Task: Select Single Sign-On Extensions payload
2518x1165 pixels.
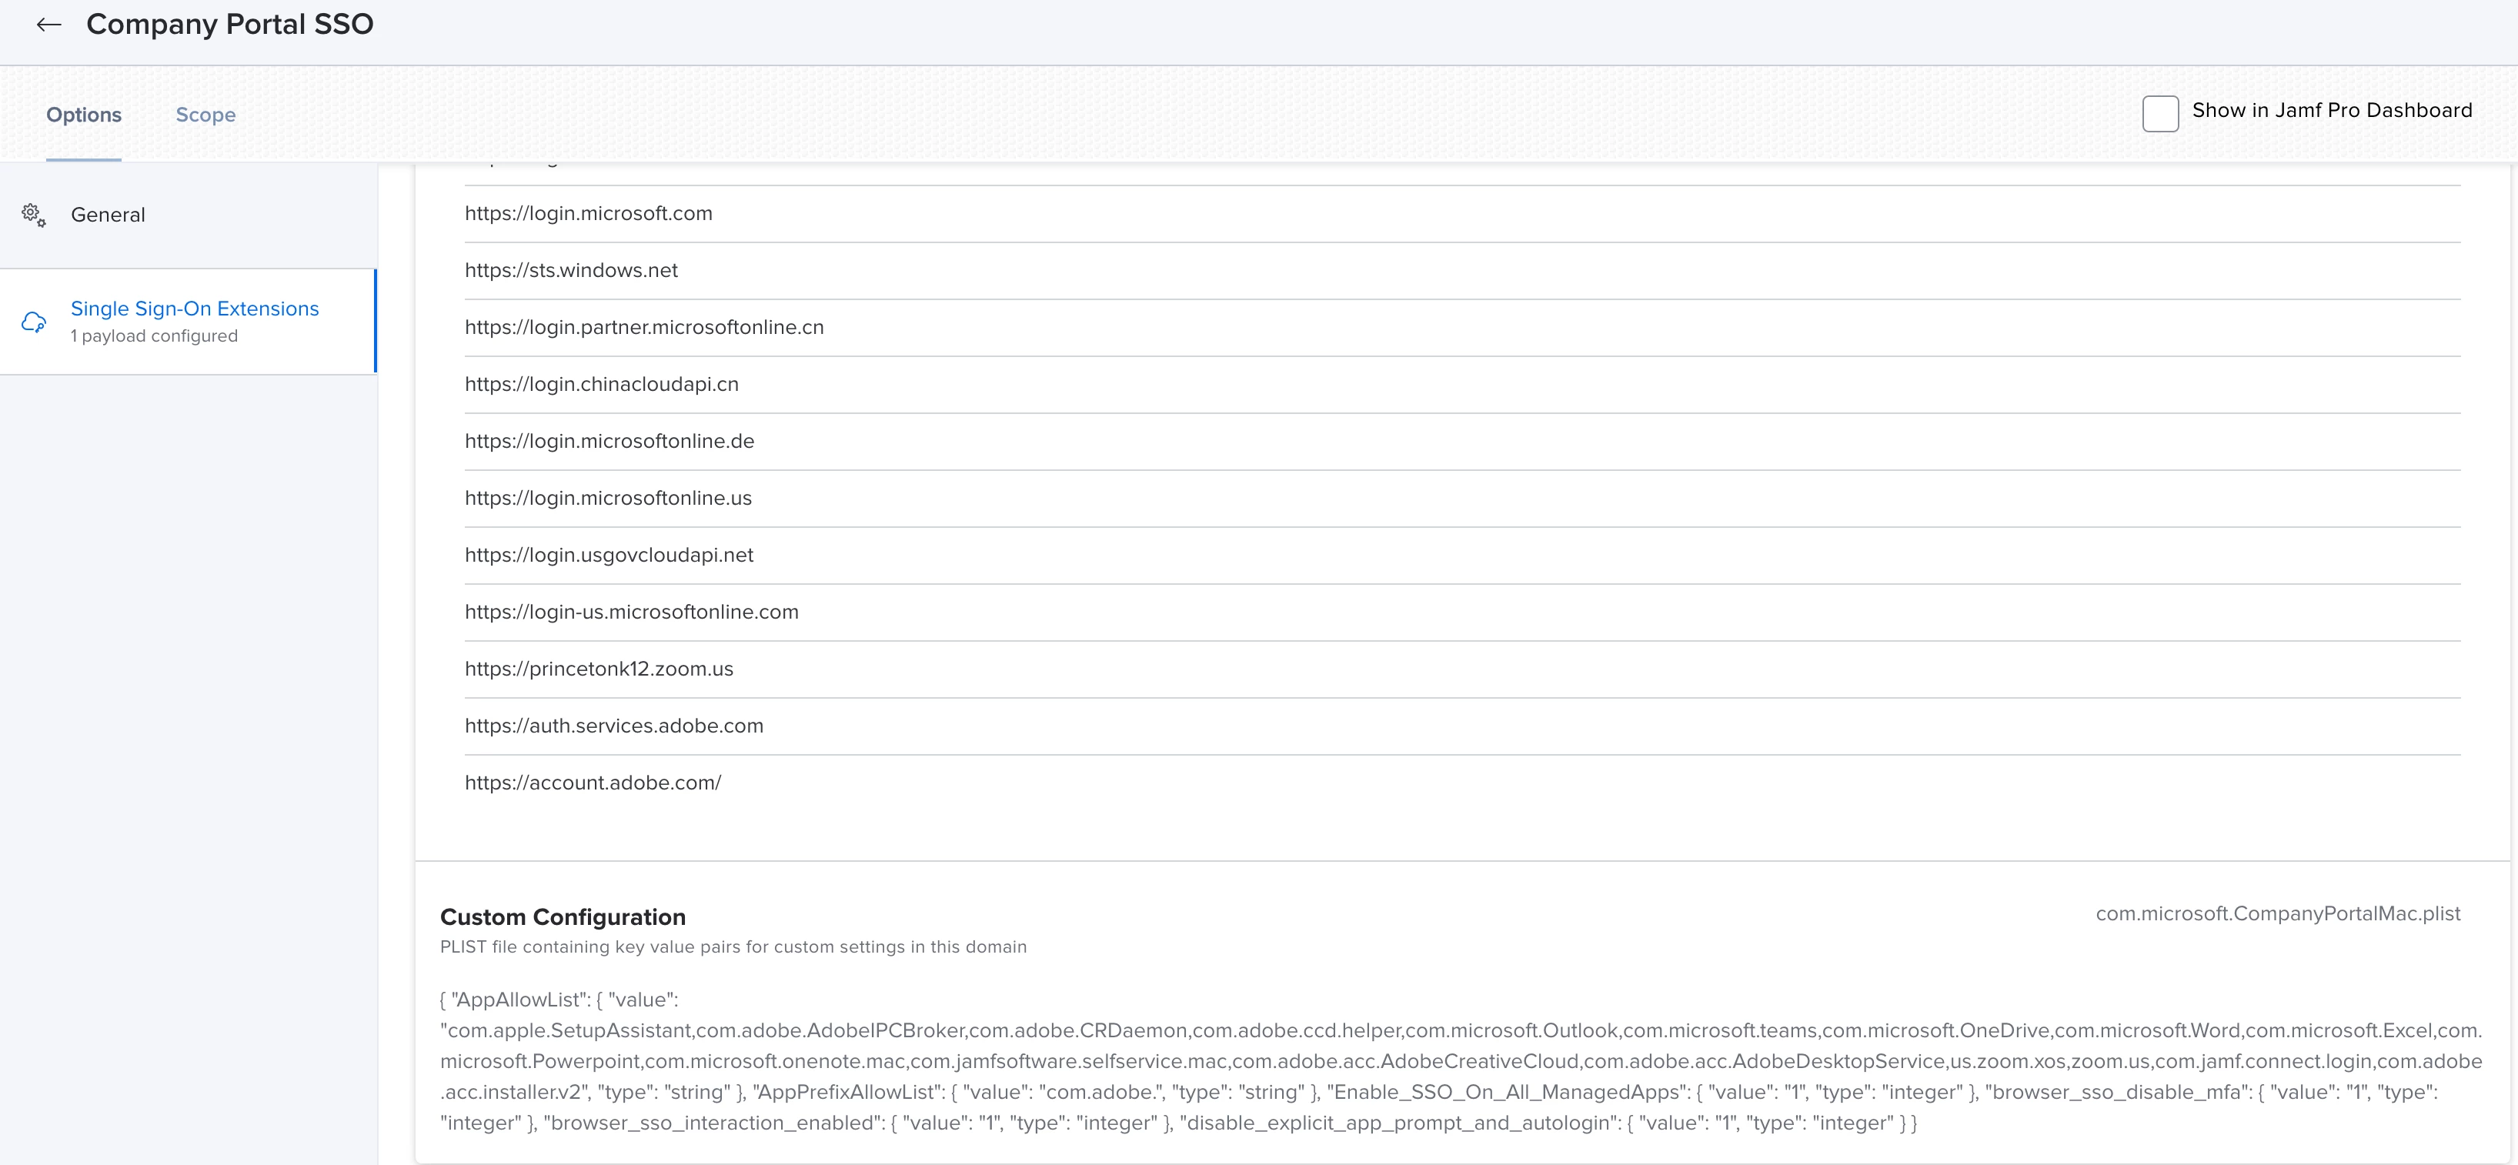Action: 189,322
